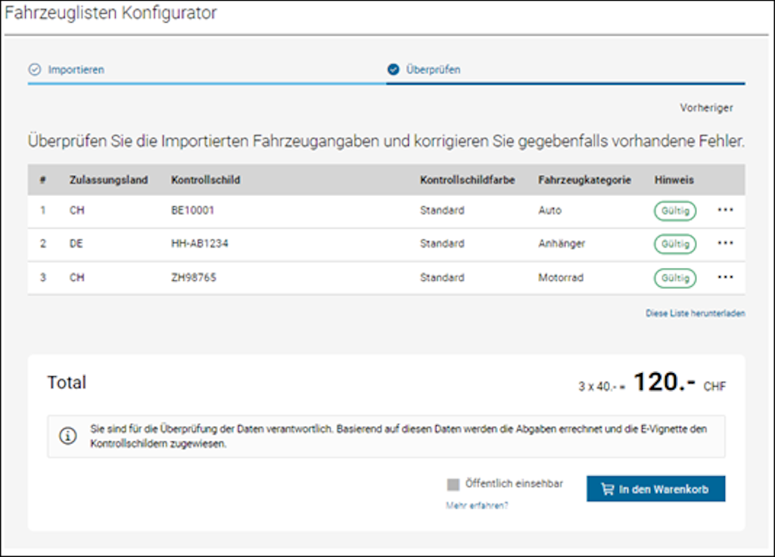
Task: Open the actions menu for HH-AB1234
Action: [x=725, y=243]
